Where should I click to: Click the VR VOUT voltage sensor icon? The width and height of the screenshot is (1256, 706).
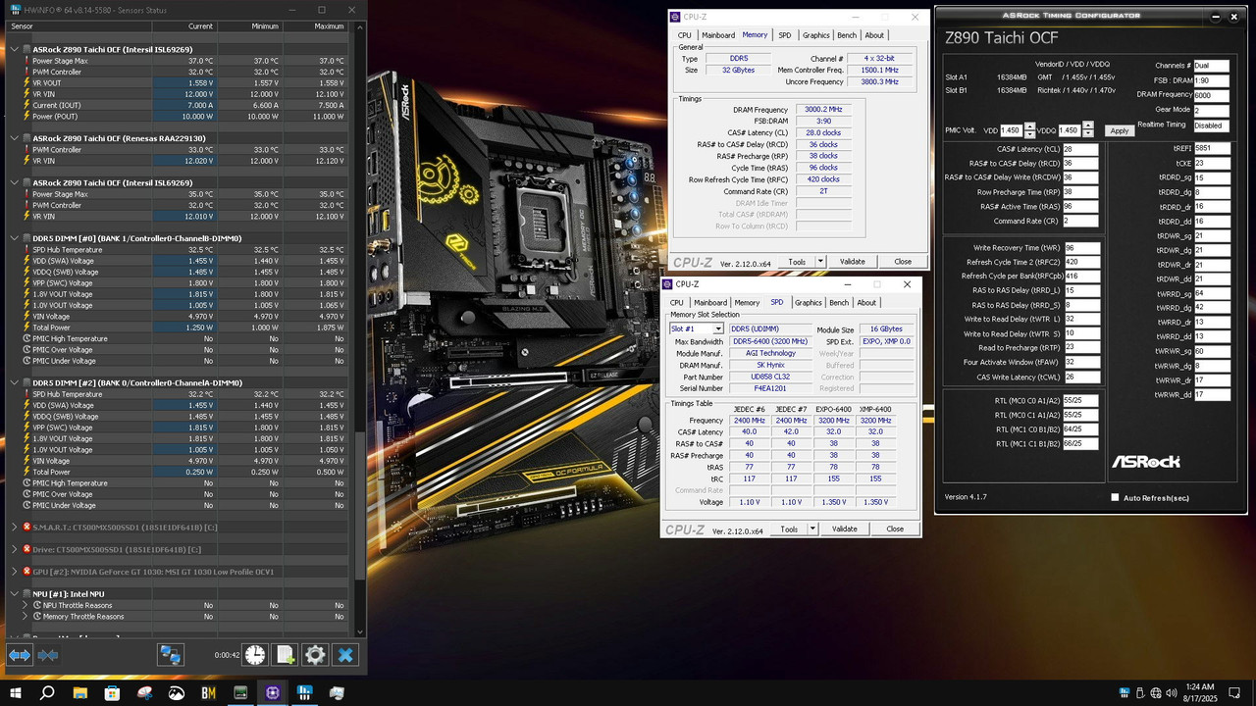point(26,83)
